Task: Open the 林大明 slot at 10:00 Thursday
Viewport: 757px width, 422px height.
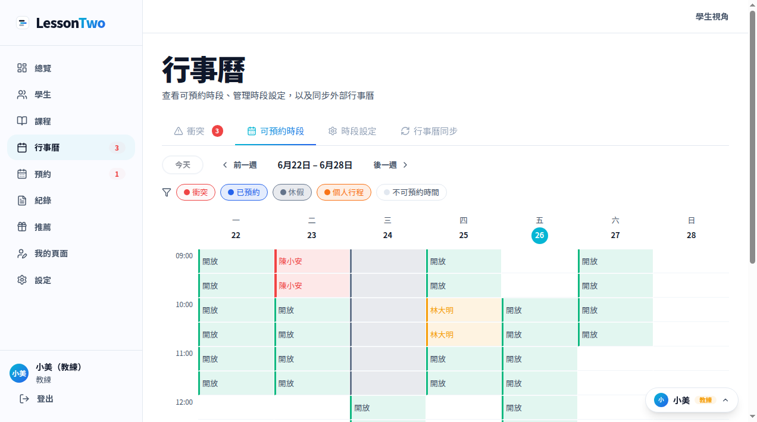Action: click(x=464, y=310)
